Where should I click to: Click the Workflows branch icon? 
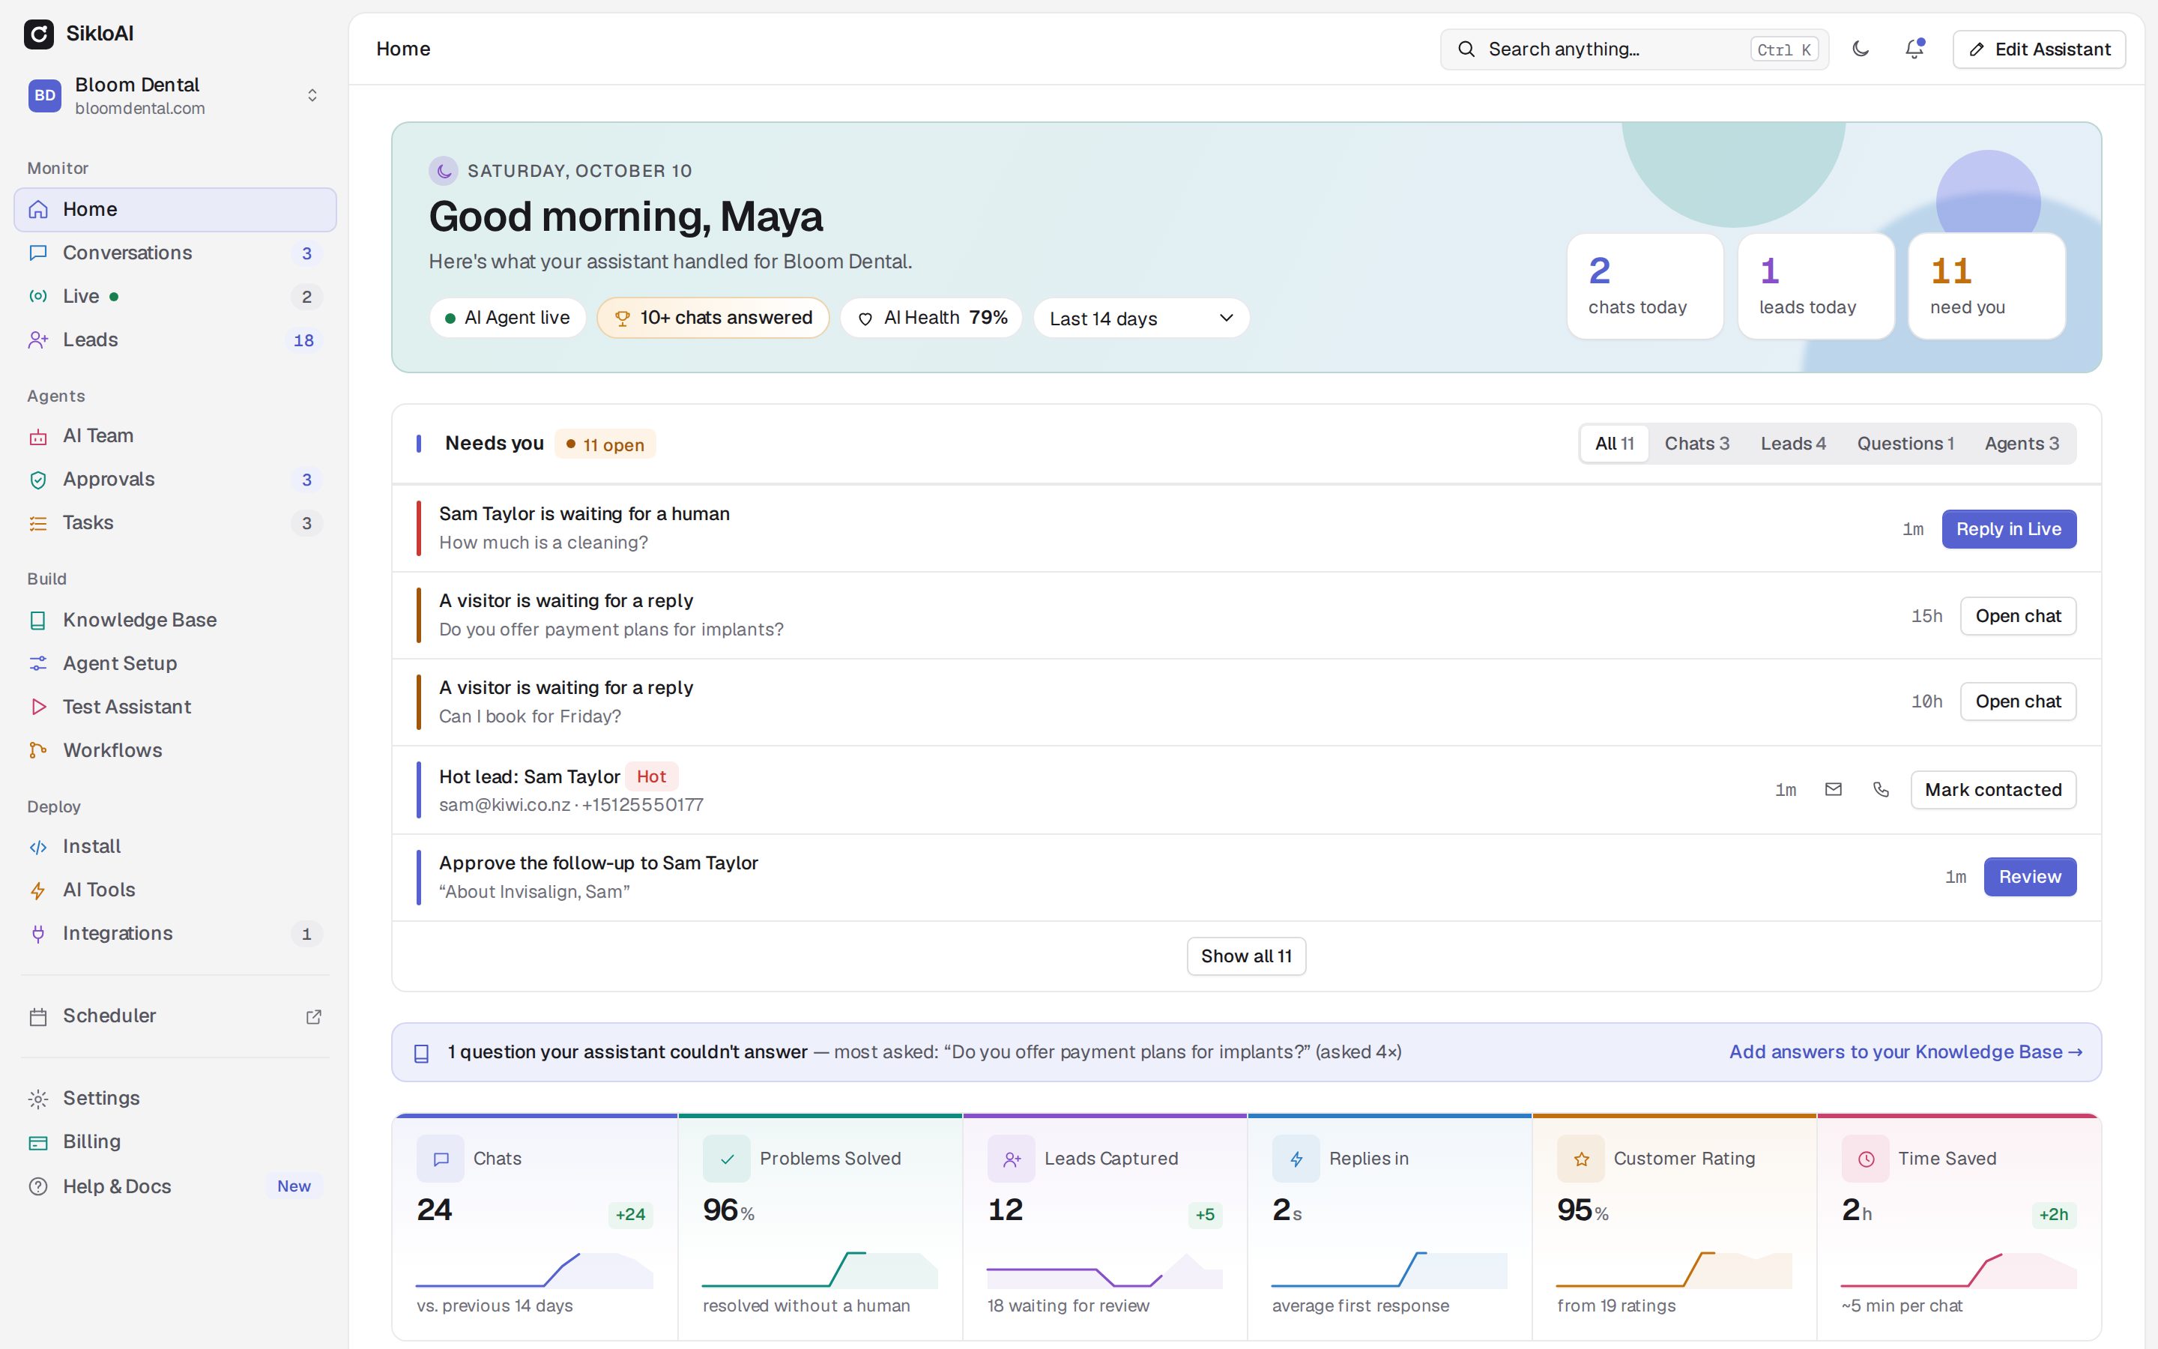pyautogui.click(x=37, y=750)
